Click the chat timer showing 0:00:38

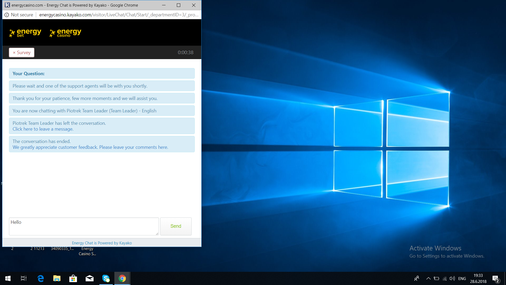(x=186, y=53)
